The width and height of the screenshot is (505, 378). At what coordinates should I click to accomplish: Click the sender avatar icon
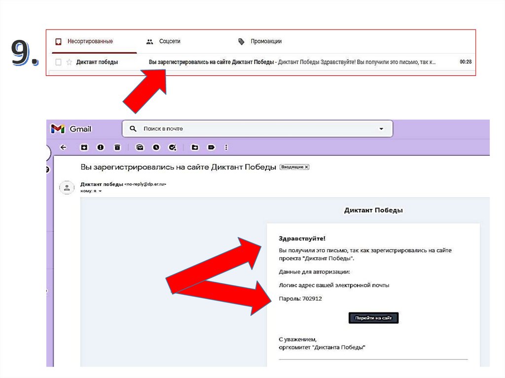tap(67, 187)
